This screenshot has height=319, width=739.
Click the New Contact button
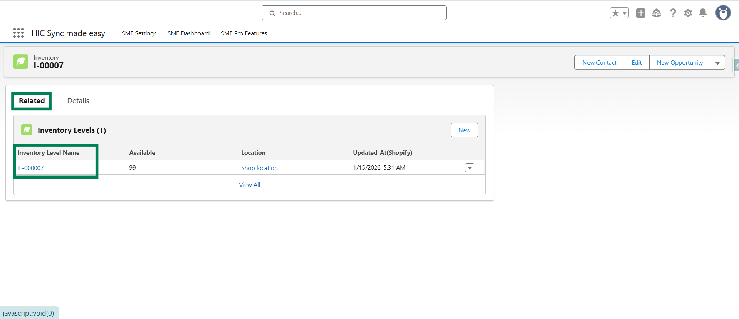coord(599,63)
